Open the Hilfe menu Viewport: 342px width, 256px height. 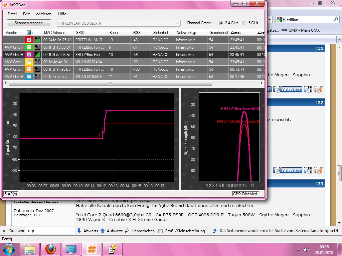coord(62,14)
